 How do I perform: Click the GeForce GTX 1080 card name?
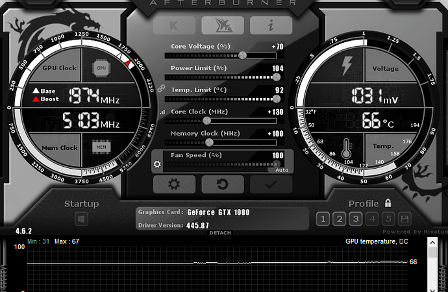tap(218, 212)
